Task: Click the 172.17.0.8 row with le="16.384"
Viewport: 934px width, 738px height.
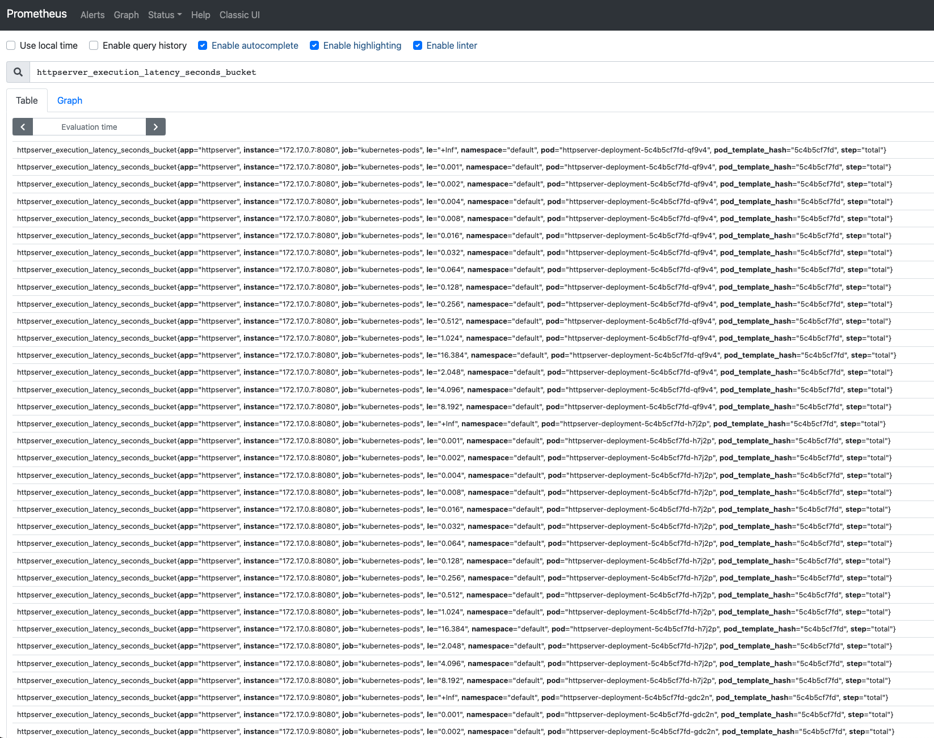Action: pos(473,629)
